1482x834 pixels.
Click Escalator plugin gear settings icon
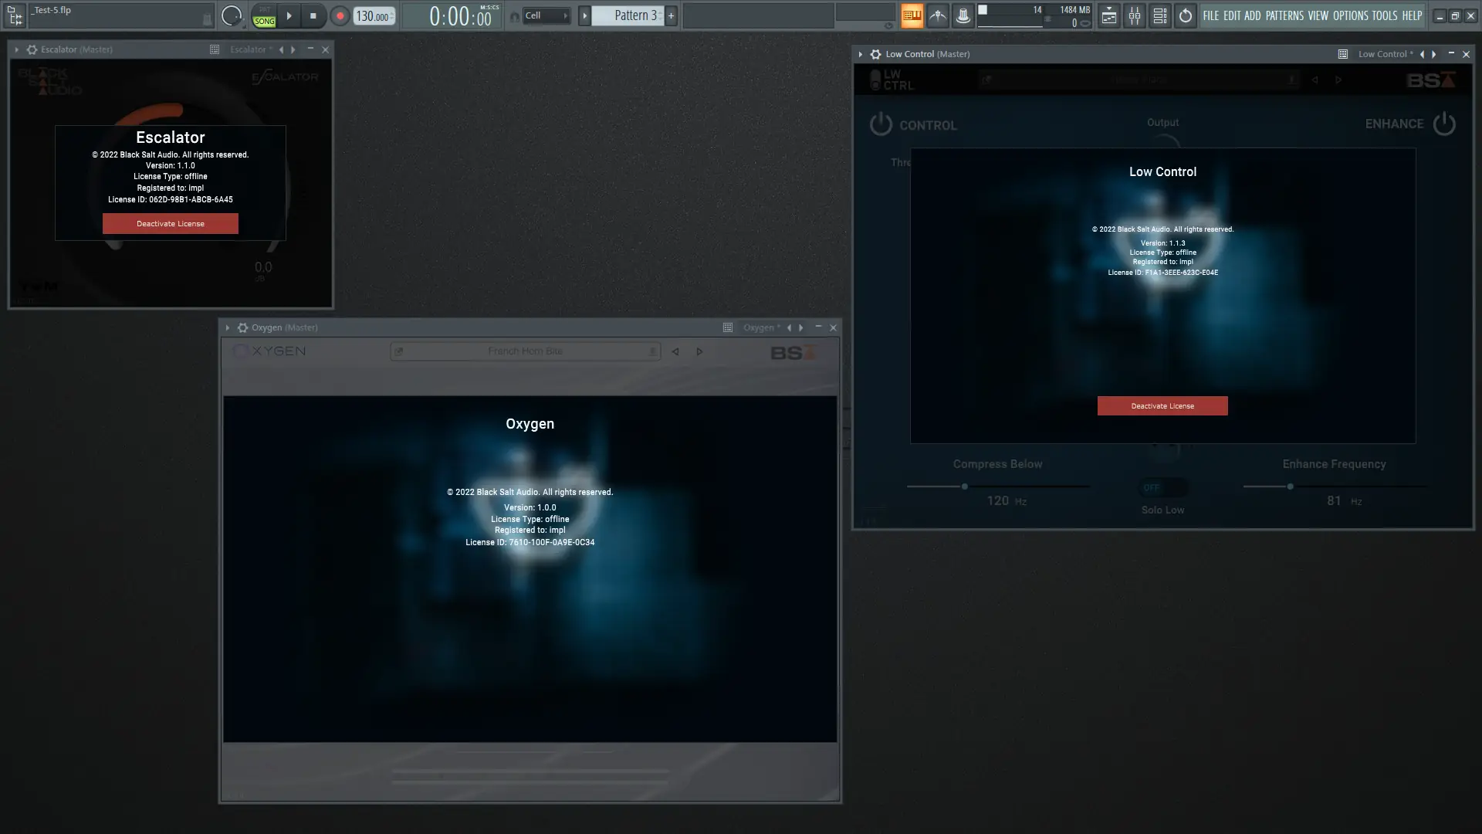tap(32, 49)
